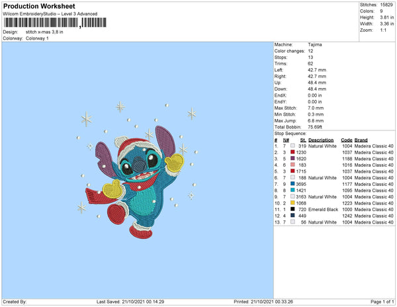Select the red swatch beside 1715 stitches
Viewport: 397px width, 307px height.
pyautogui.click(x=292, y=171)
